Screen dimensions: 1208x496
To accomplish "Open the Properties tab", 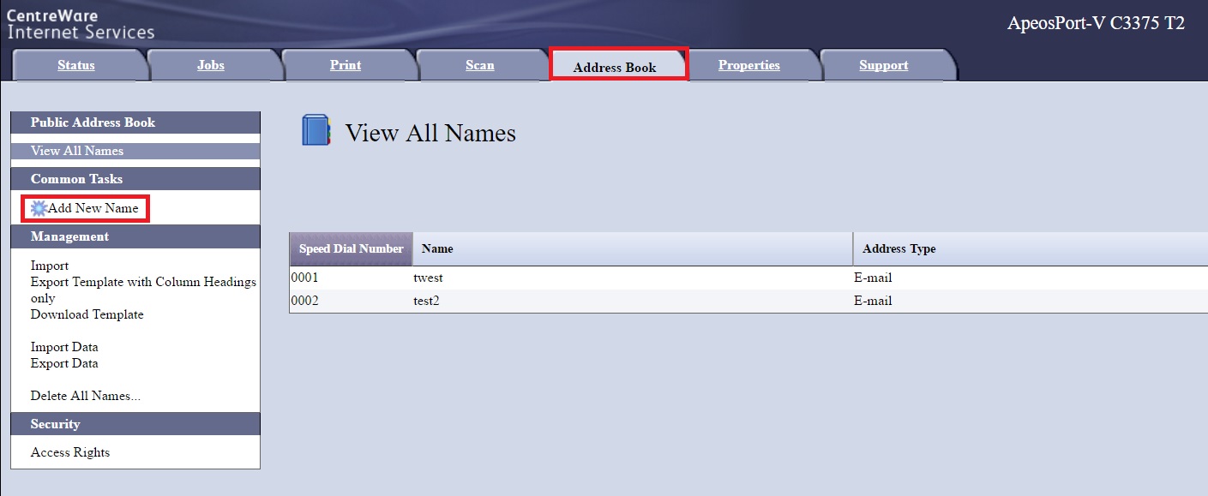I will click(749, 65).
